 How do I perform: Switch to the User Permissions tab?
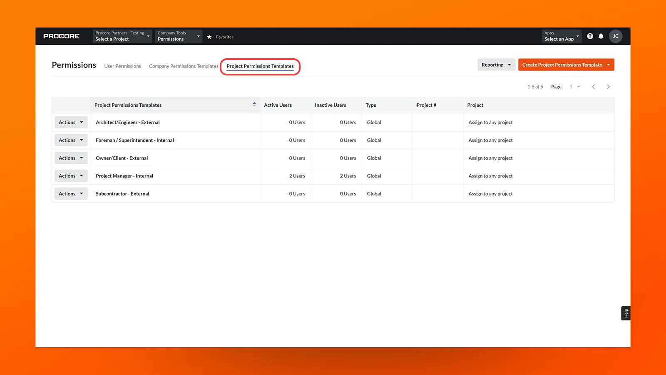pos(122,66)
